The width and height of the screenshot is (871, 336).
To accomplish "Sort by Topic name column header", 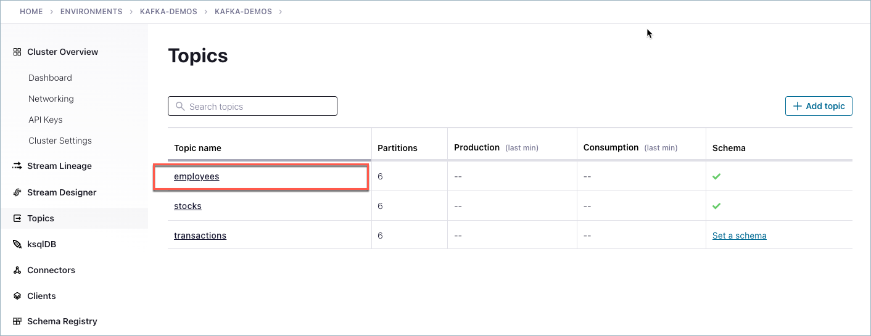I will (197, 148).
